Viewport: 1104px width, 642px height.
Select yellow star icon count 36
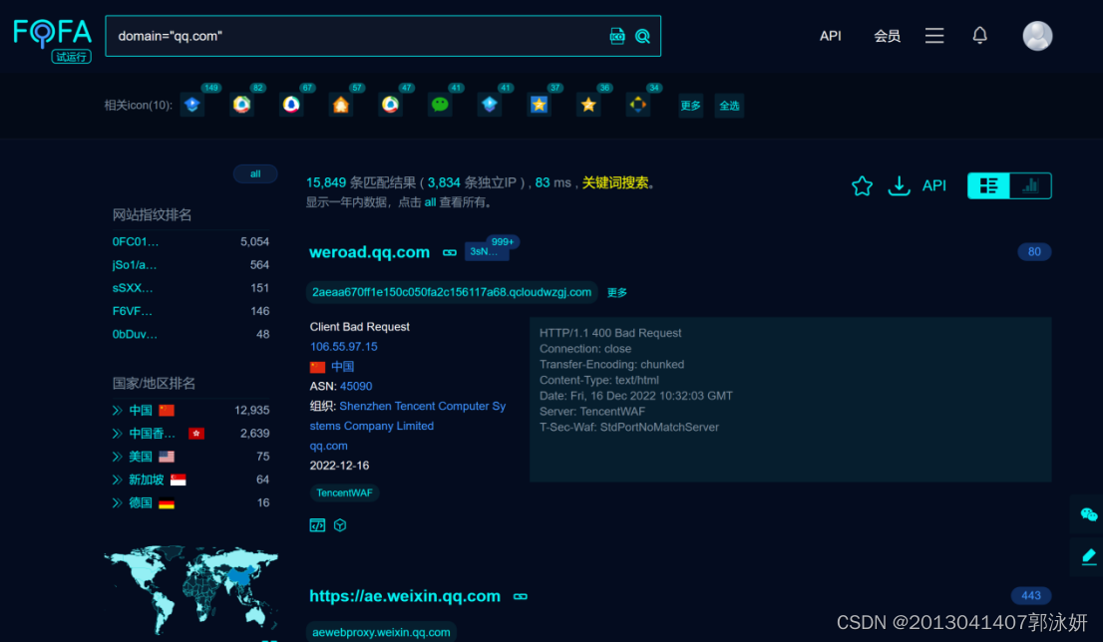588,105
